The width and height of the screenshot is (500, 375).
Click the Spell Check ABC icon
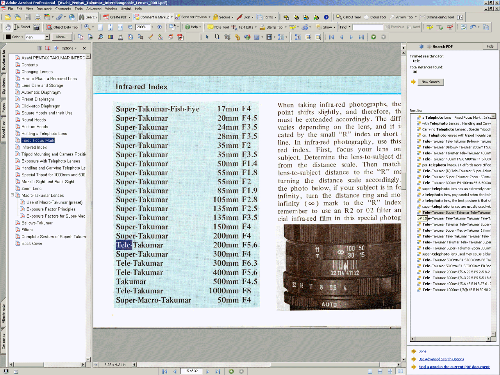[x=464, y=27]
